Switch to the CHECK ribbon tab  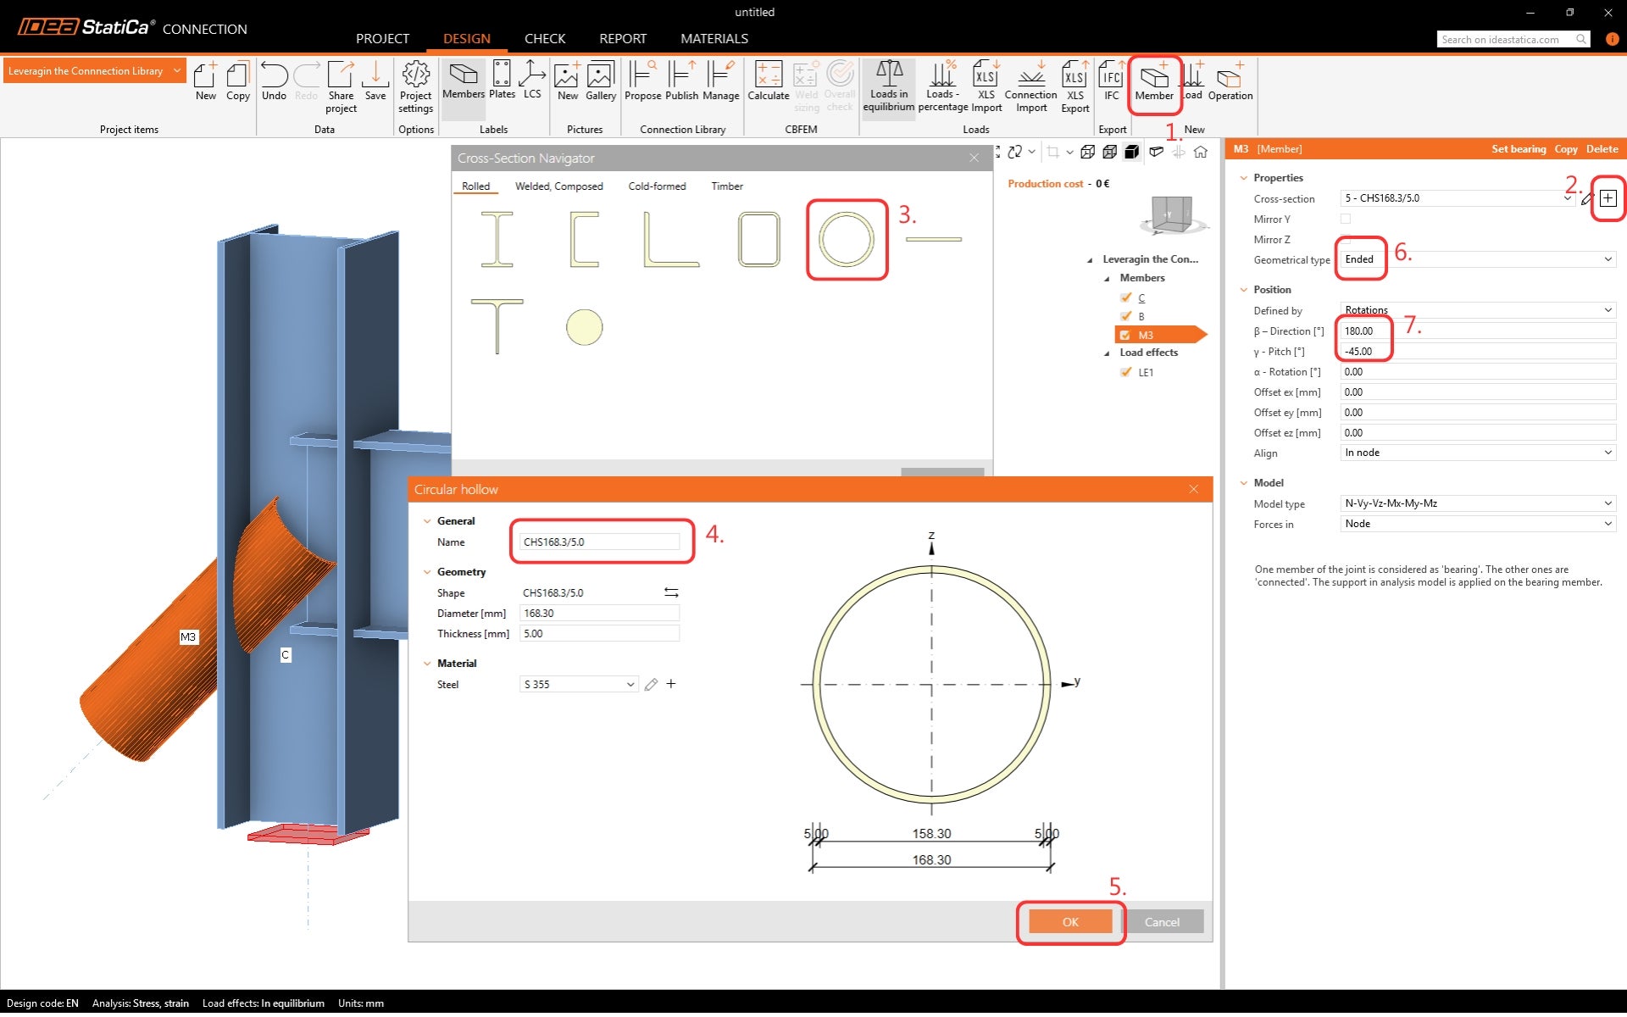click(x=544, y=38)
